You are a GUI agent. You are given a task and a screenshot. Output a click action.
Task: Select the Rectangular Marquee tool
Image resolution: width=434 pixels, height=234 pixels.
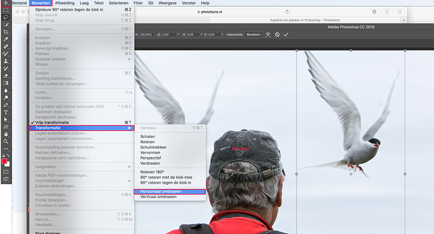tap(6, 10)
